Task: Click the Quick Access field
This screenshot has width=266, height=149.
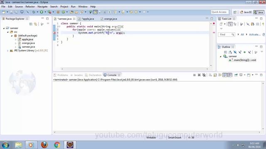Action: (x=220, y=12)
